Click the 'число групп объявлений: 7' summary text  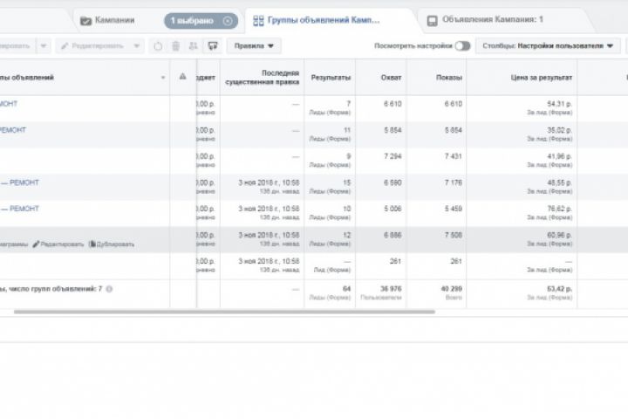55,289
